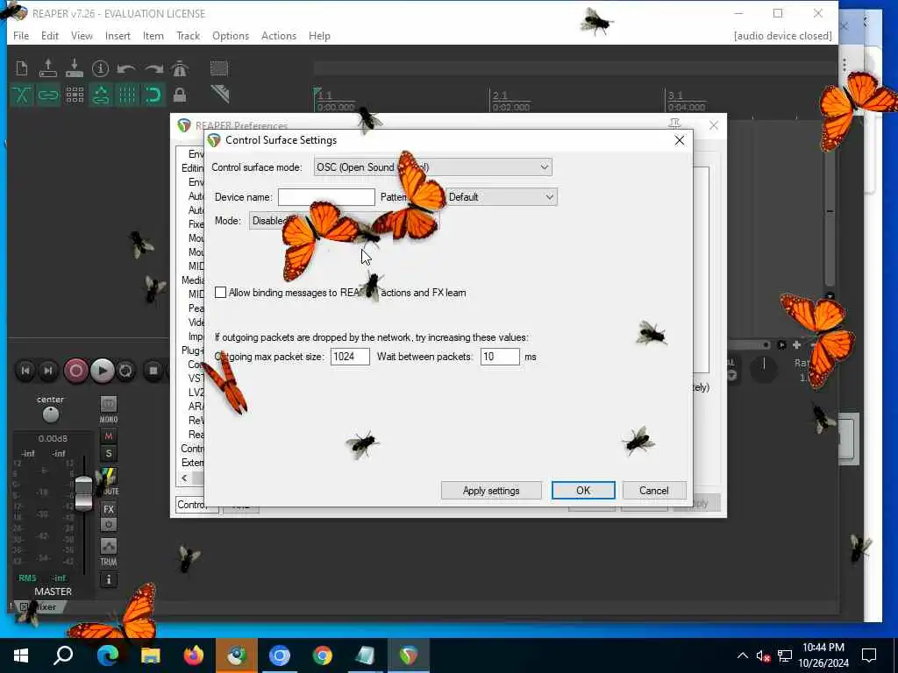
Task: Click Go to start transport button
Action: (x=25, y=371)
